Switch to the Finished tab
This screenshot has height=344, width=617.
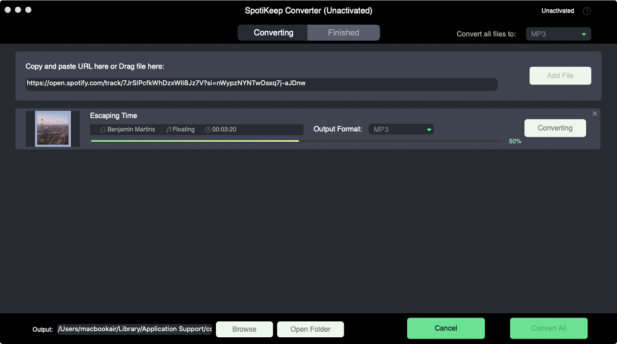(x=344, y=33)
